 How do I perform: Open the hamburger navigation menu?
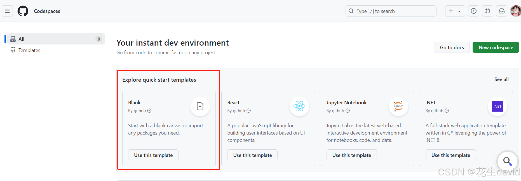pos(7,11)
